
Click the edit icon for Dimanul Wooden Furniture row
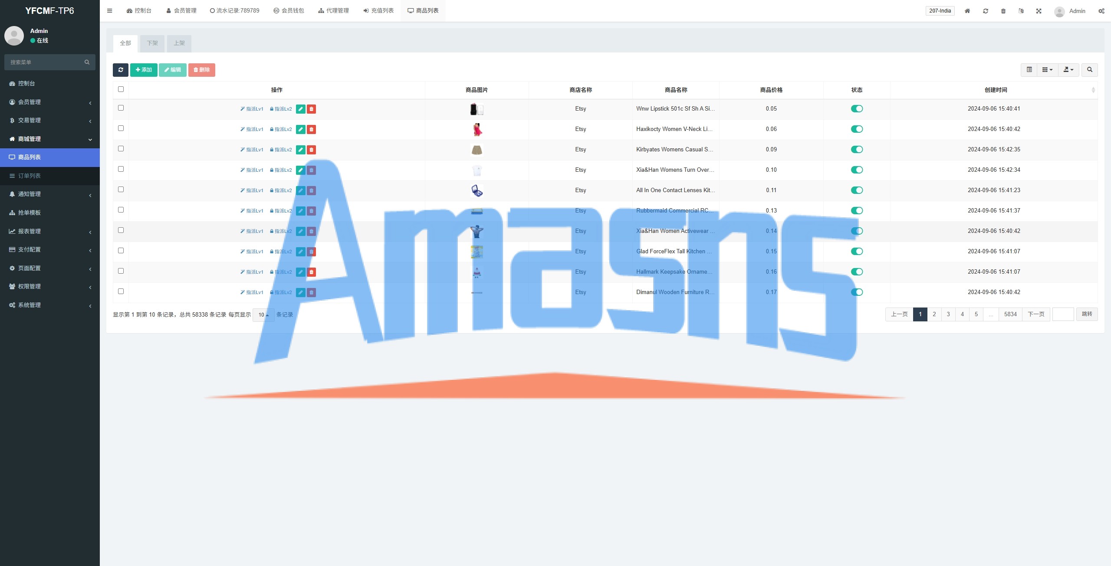300,292
